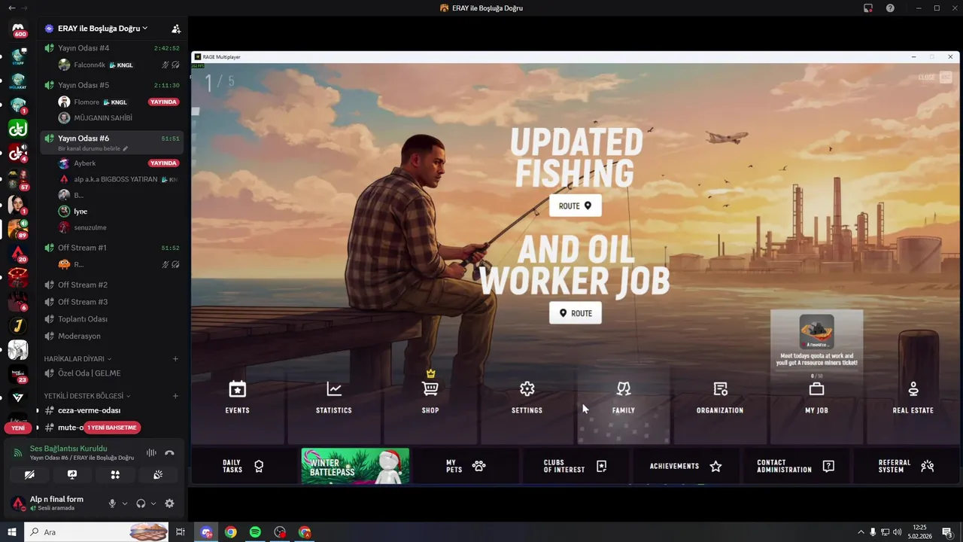Viewport: 963px width, 542px height.
Task: Toggle the camera on in the voice panel
Action: tap(29, 475)
